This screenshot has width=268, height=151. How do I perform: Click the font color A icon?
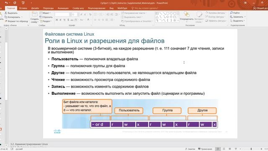coord(88,20)
